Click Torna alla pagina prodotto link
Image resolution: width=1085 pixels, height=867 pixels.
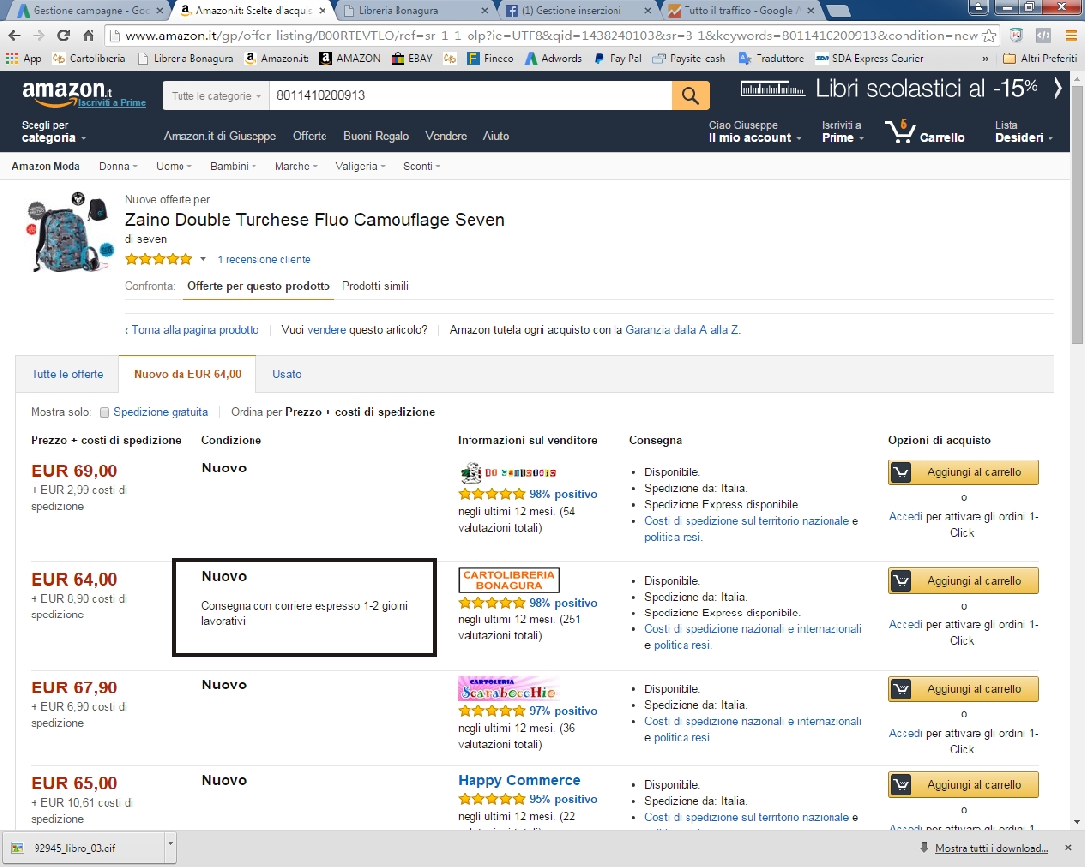(x=195, y=330)
